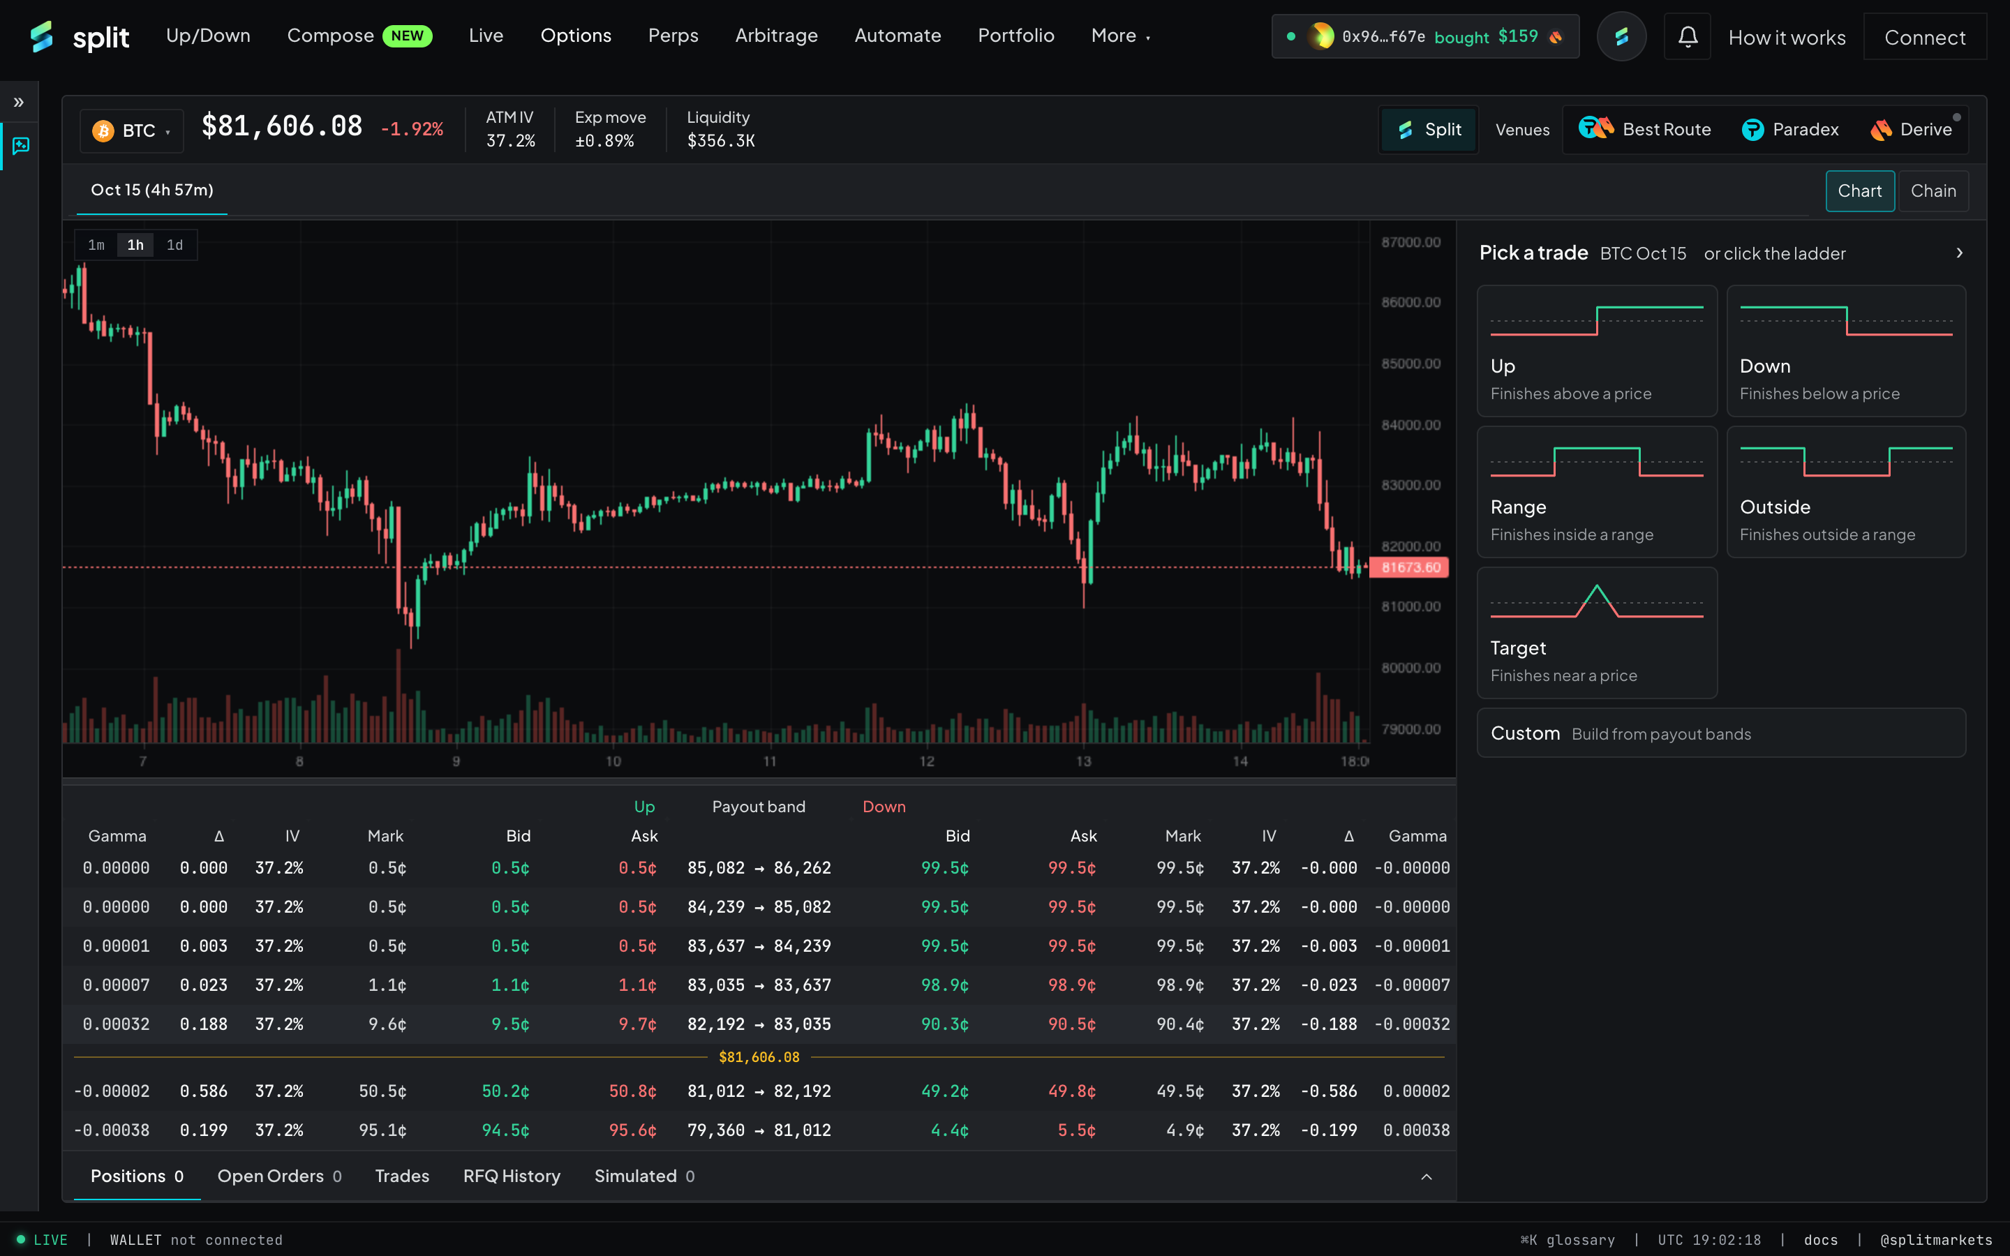Collapse the Pick a trade panel chevron
Screen dimensions: 2010x1256
tap(1959, 253)
